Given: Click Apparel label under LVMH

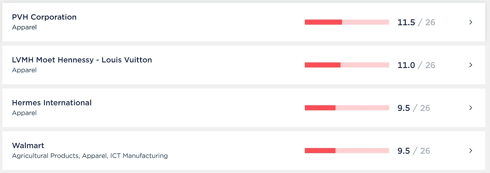Looking at the screenshot, I should (24, 70).
